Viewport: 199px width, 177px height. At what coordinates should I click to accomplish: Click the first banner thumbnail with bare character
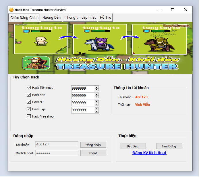coord(41,39)
